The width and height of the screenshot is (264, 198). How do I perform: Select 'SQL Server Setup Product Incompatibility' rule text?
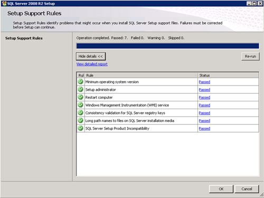tap(117, 128)
